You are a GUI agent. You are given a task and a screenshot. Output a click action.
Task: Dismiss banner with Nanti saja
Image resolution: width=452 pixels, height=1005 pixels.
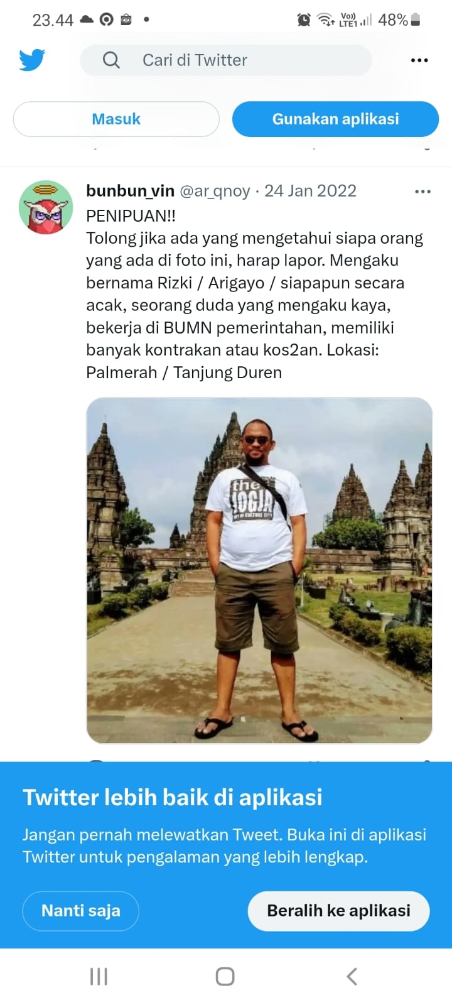click(x=80, y=911)
